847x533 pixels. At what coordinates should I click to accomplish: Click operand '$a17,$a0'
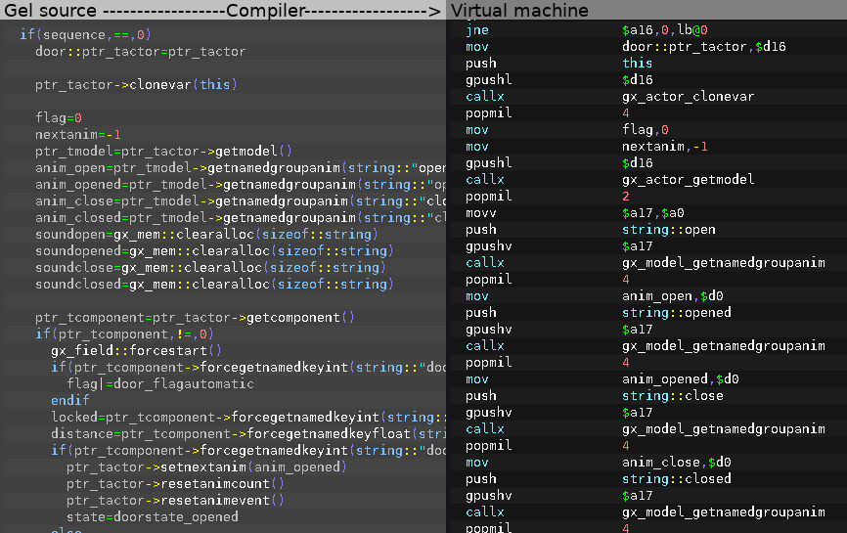[x=653, y=213]
